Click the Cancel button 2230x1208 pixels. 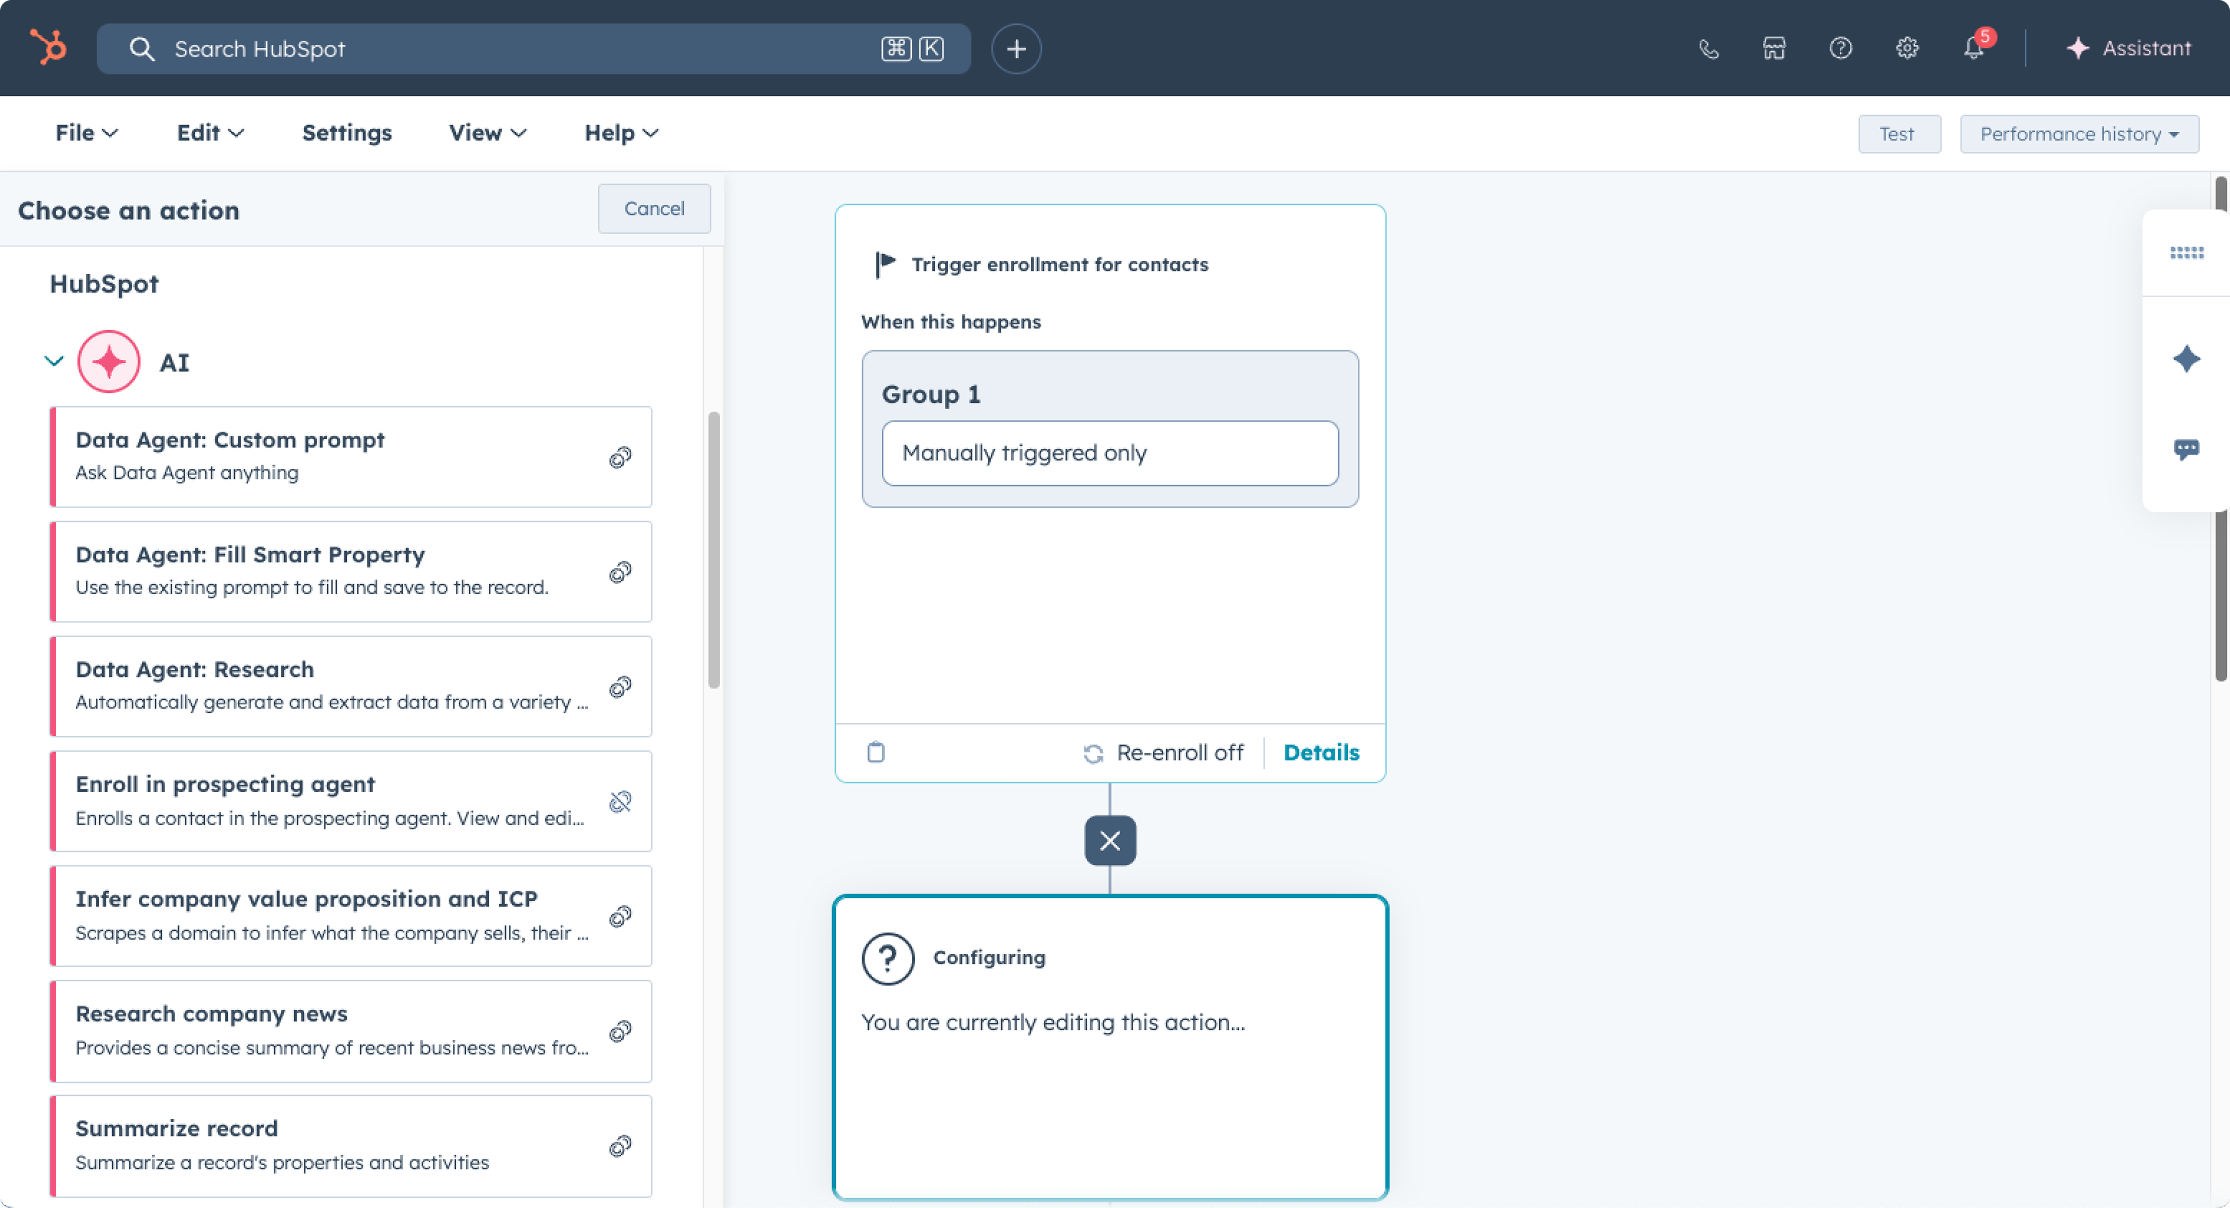click(x=654, y=209)
